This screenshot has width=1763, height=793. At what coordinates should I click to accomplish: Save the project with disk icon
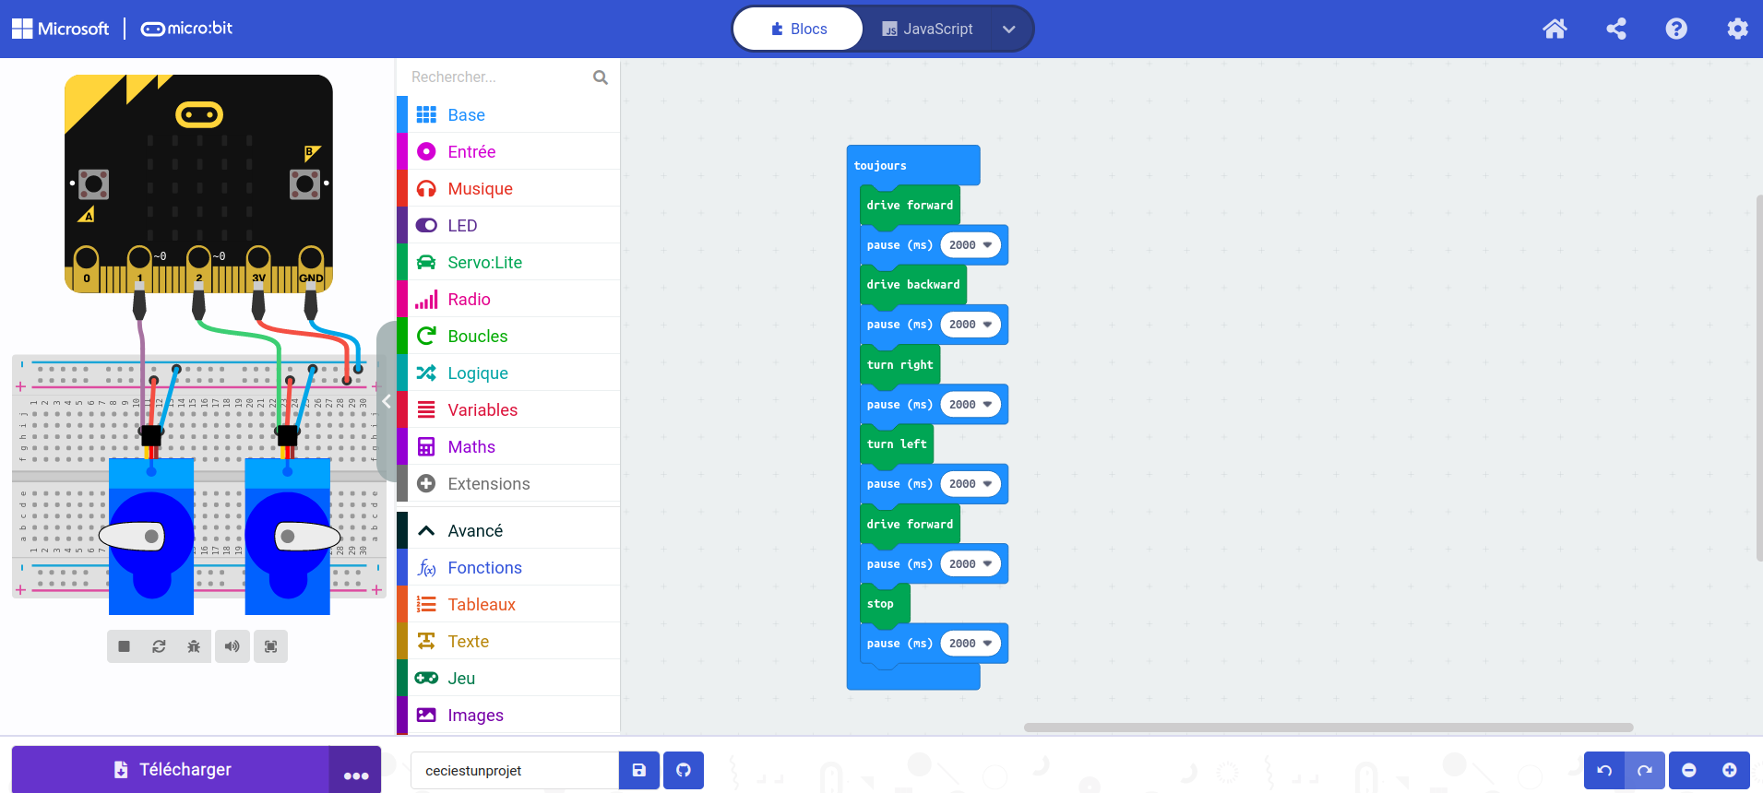pos(639,770)
